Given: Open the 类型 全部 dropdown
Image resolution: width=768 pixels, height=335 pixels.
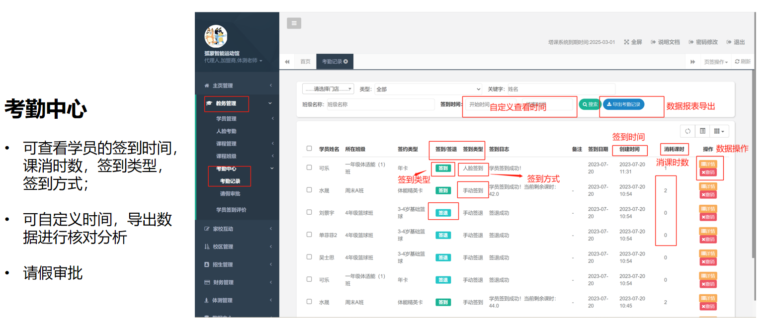Looking at the screenshot, I should point(428,89).
